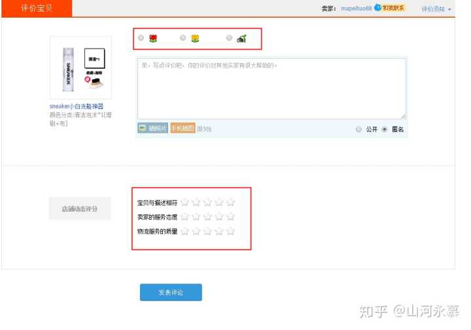
Task: Rate 物流服务的质量 five stars
Action: [x=230, y=231]
